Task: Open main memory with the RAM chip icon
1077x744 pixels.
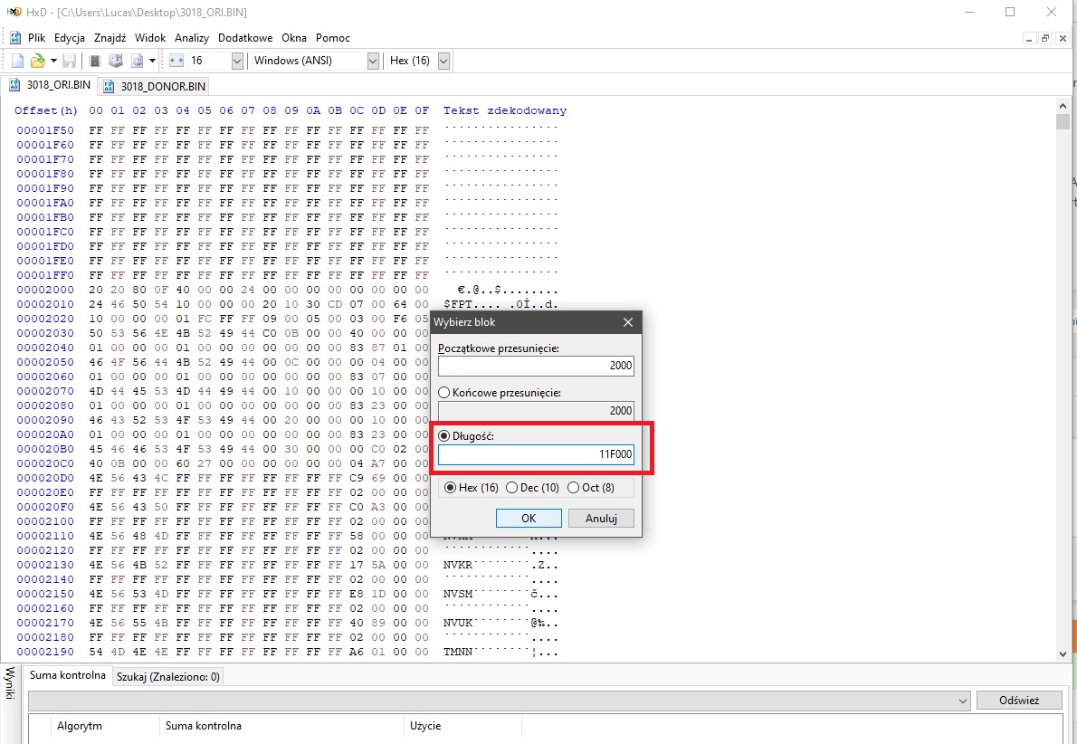Action: (x=95, y=62)
